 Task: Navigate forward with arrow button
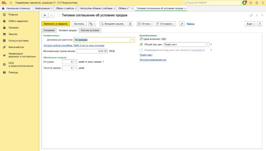[51, 15]
